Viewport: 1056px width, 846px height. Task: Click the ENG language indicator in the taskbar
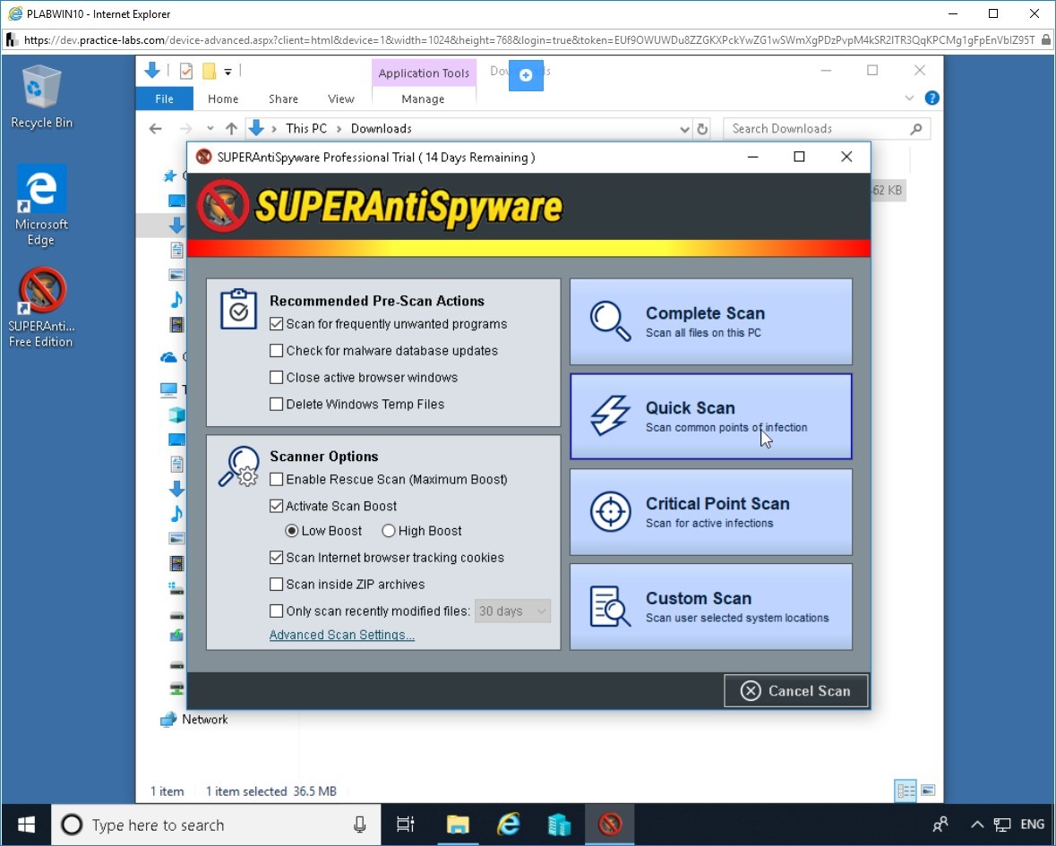1033,825
